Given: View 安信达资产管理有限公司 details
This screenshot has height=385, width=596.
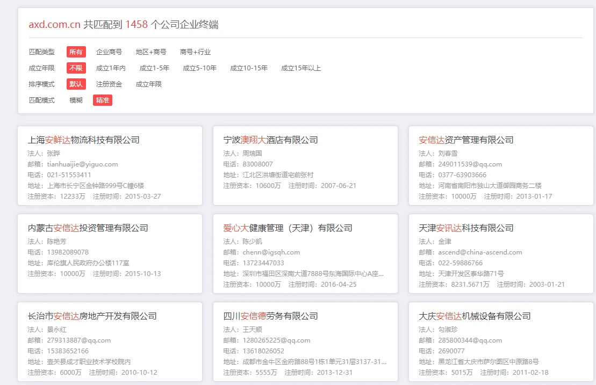Looking at the screenshot, I should [466, 140].
